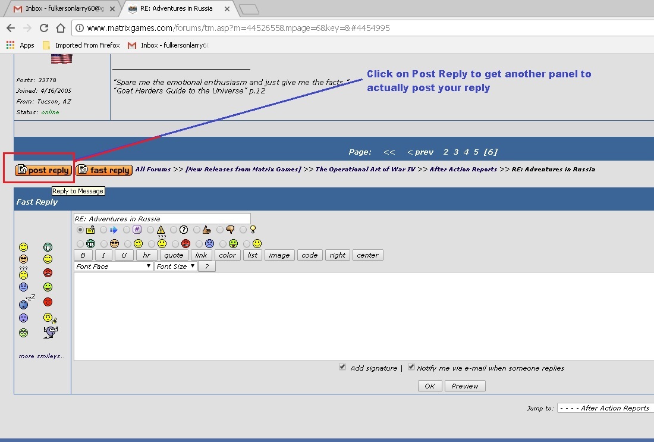654x442 pixels.
Task: Open the Font Face dropdown
Action: click(114, 267)
